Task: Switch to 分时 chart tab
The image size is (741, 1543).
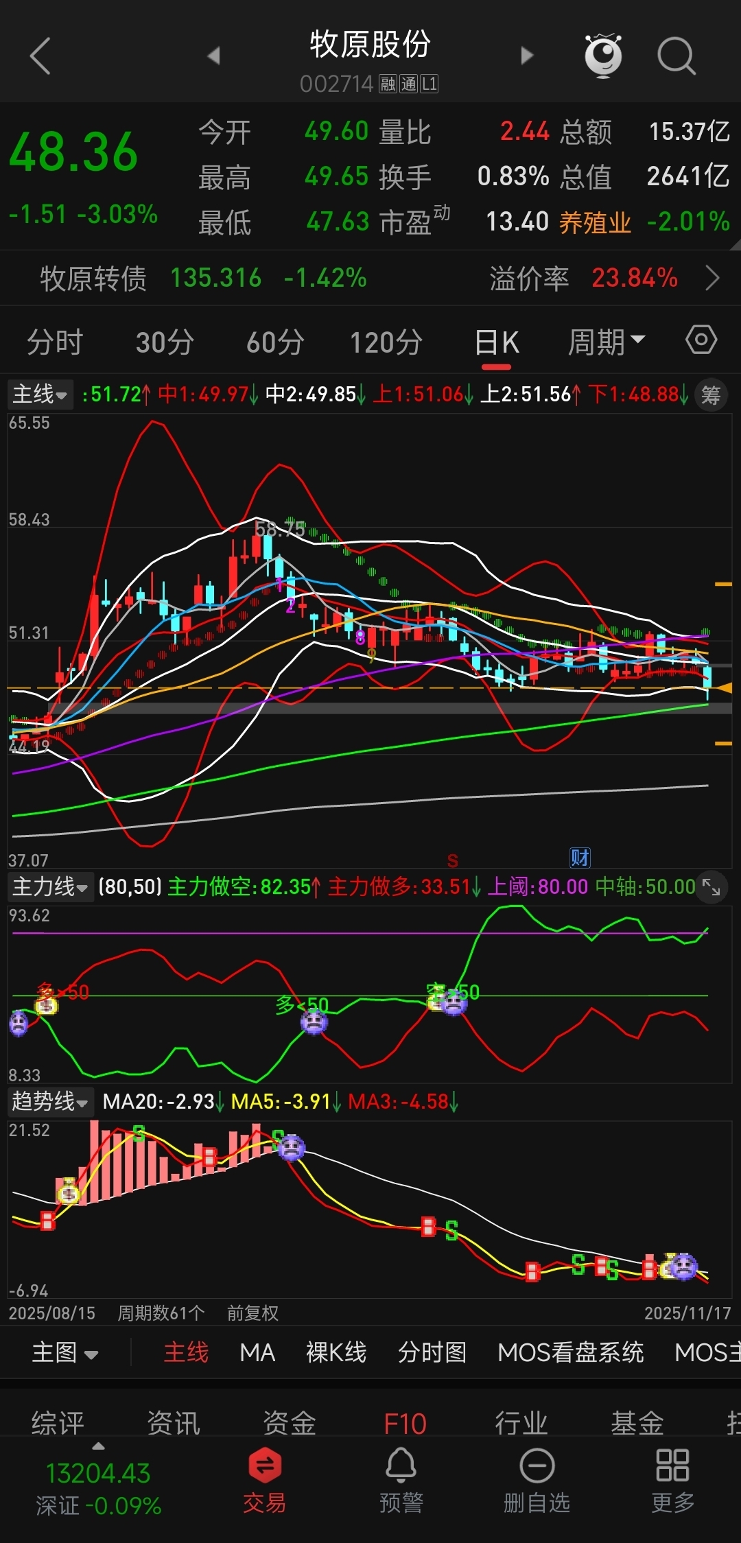Action: [55, 342]
